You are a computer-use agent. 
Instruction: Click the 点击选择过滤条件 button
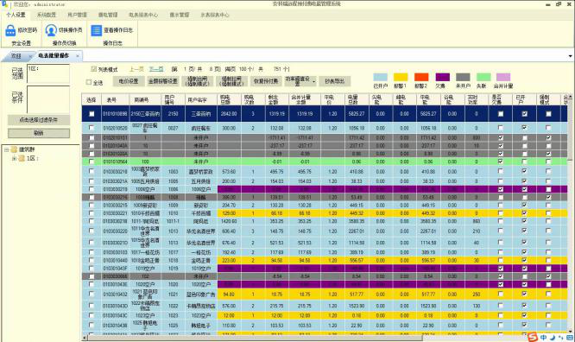click(39, 120)
